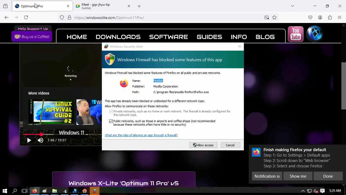Viewport: 346px width, 195px height.
Task: Save page to Pocket
Action: coord(310,17)
